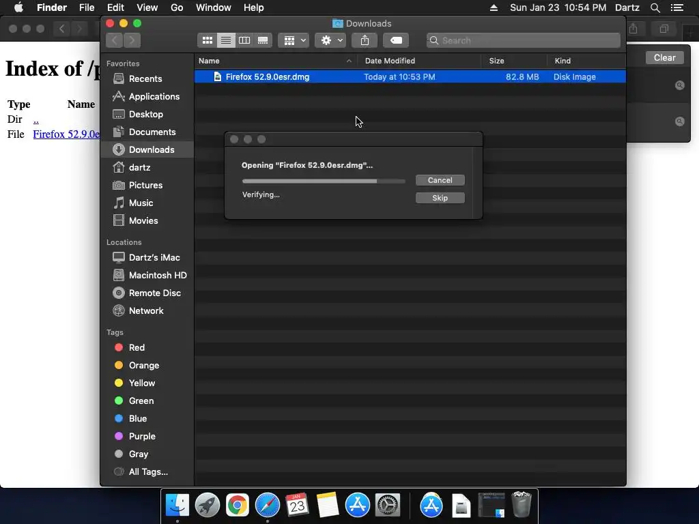Click the verification progress bar

pyautogui.click(x=324, y=181)
